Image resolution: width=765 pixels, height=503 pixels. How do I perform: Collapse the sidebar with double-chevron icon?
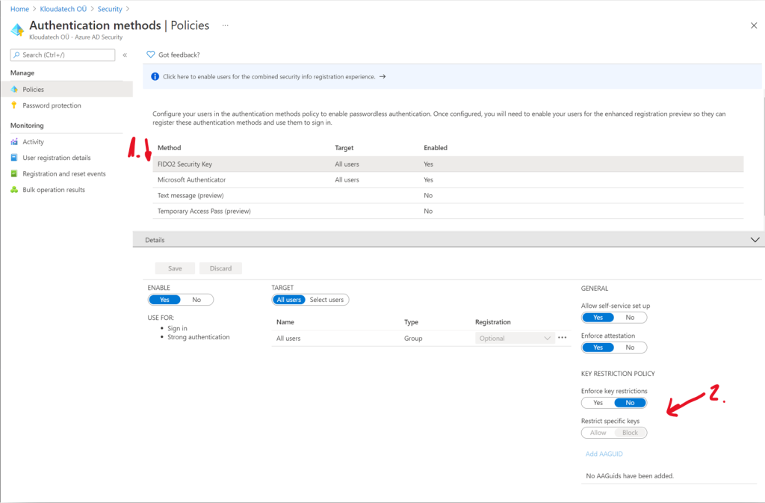click(x=125, y=55)
